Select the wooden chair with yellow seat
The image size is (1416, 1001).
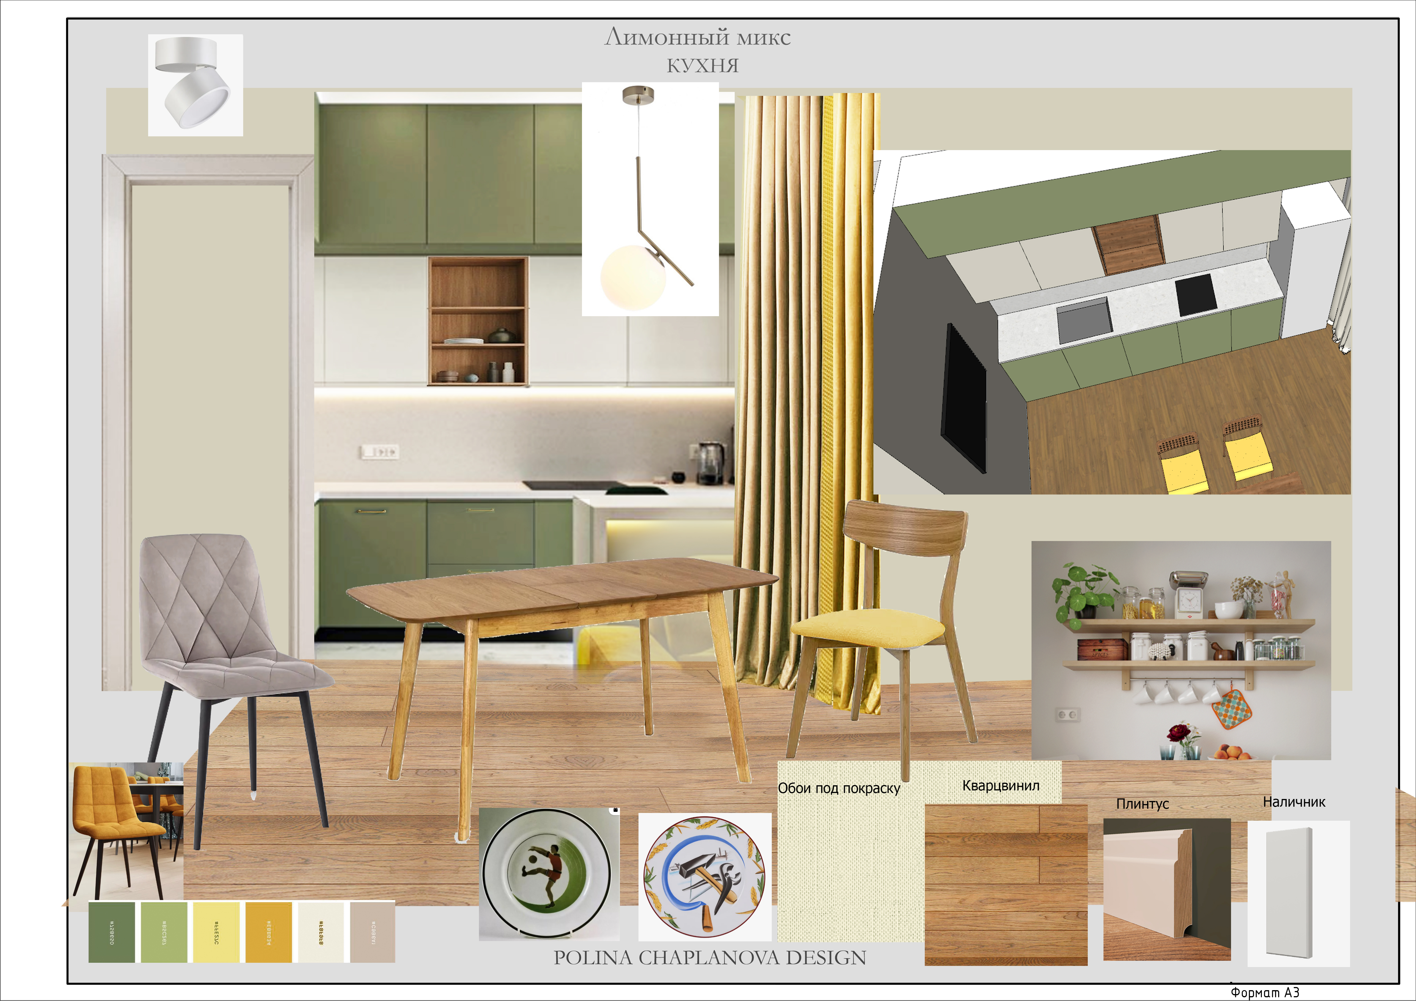pos(882,635)
